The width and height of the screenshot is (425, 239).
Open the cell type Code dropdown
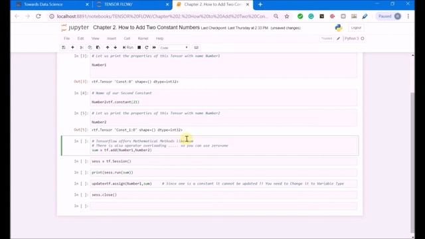[x=174, y=48]
